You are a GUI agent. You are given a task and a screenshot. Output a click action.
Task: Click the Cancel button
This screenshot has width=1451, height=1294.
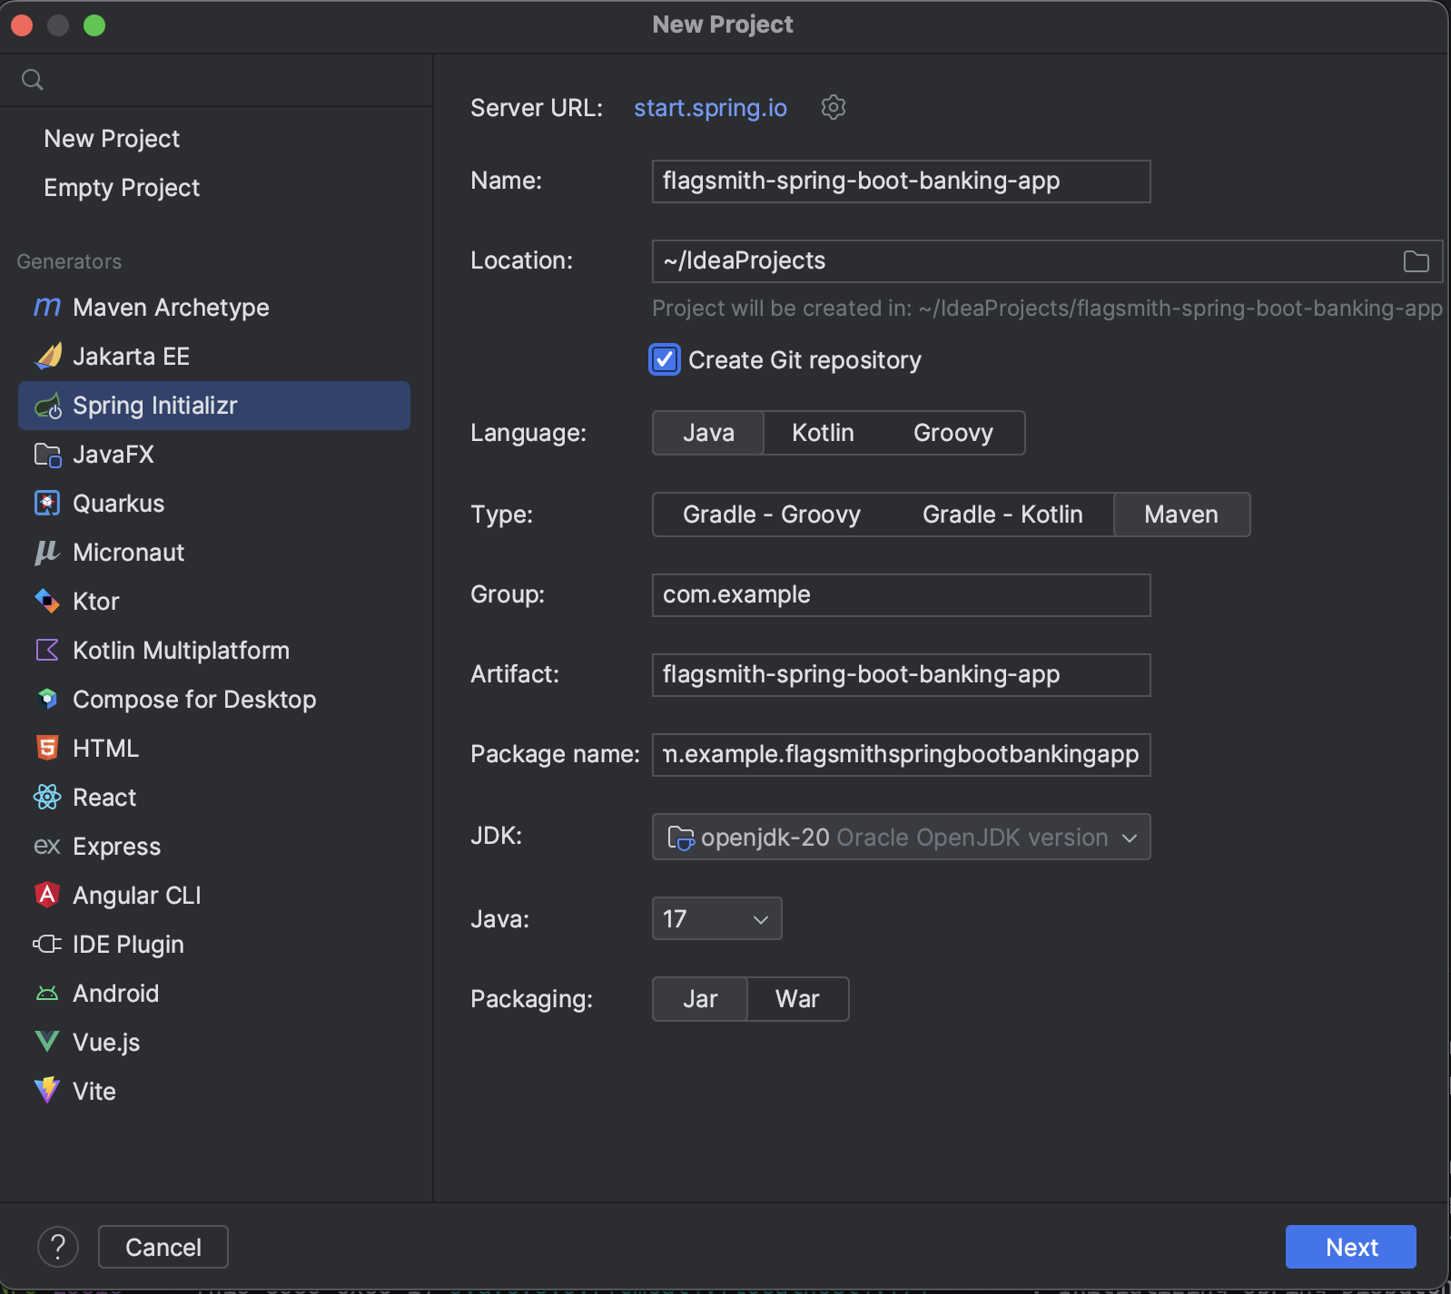(163, 1247)
